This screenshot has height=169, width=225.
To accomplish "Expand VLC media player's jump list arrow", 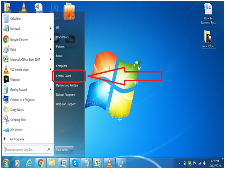I will point(51,69).
